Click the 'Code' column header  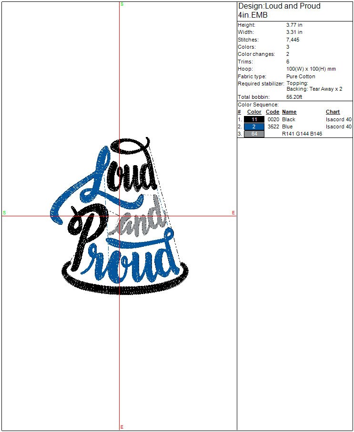tap(272, 112)
